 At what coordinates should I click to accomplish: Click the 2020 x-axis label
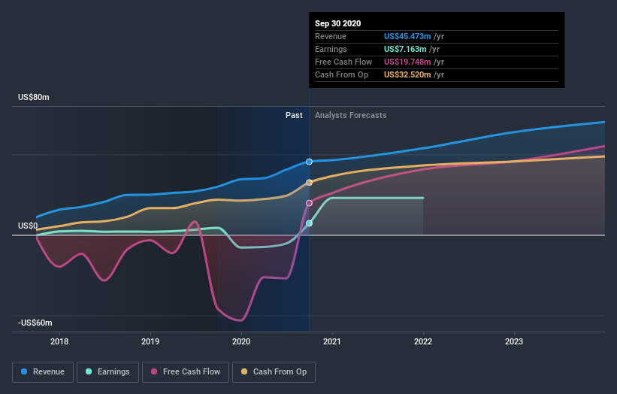pyautogui.click(x=241, y=341)
